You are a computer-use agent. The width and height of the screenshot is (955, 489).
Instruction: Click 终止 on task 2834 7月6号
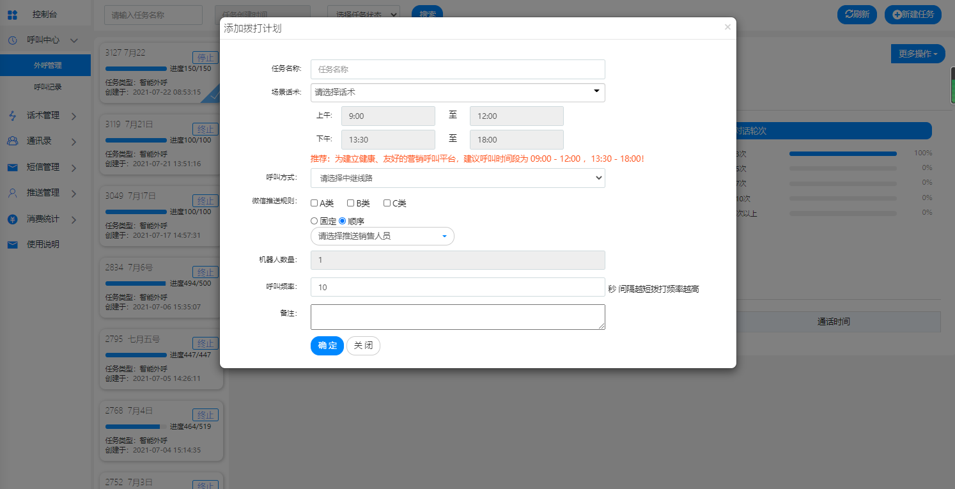coord(206,272)
